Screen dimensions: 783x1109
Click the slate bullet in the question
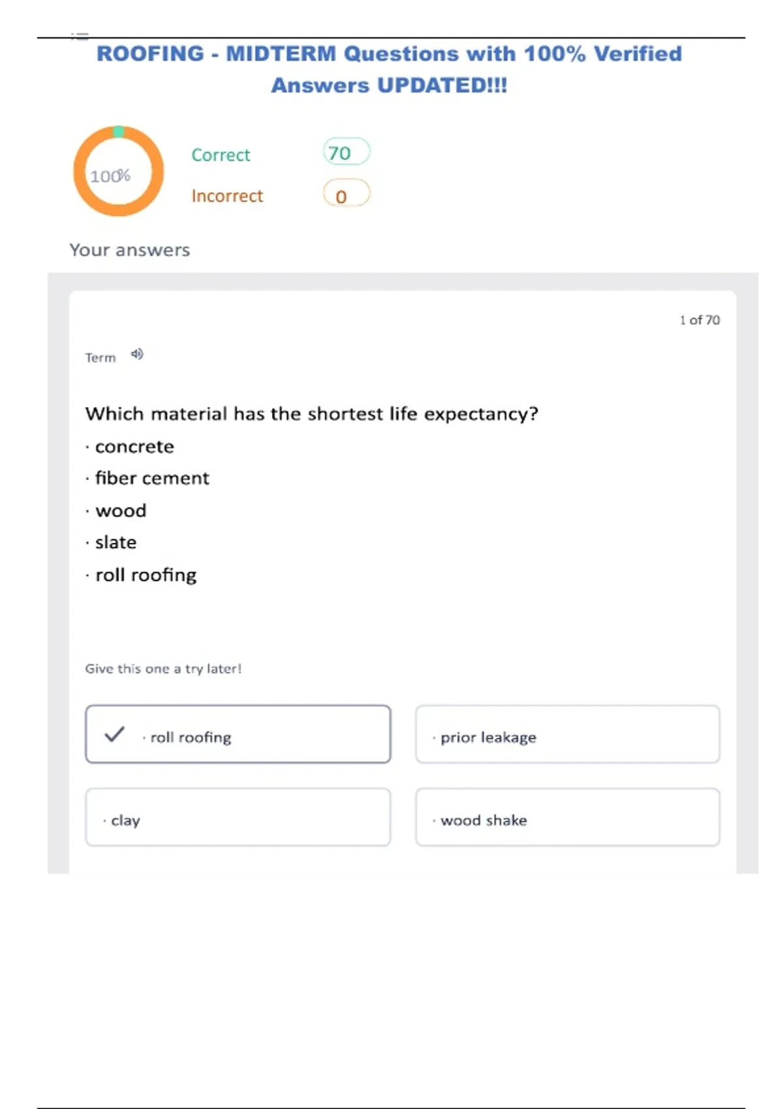(115, 542)
